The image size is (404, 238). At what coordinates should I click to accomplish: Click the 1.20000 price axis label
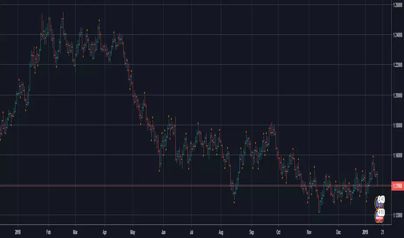pyautogui.click(x=397, y=95)
